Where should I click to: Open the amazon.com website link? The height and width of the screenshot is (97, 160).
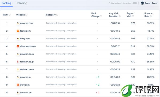[27, 23]
